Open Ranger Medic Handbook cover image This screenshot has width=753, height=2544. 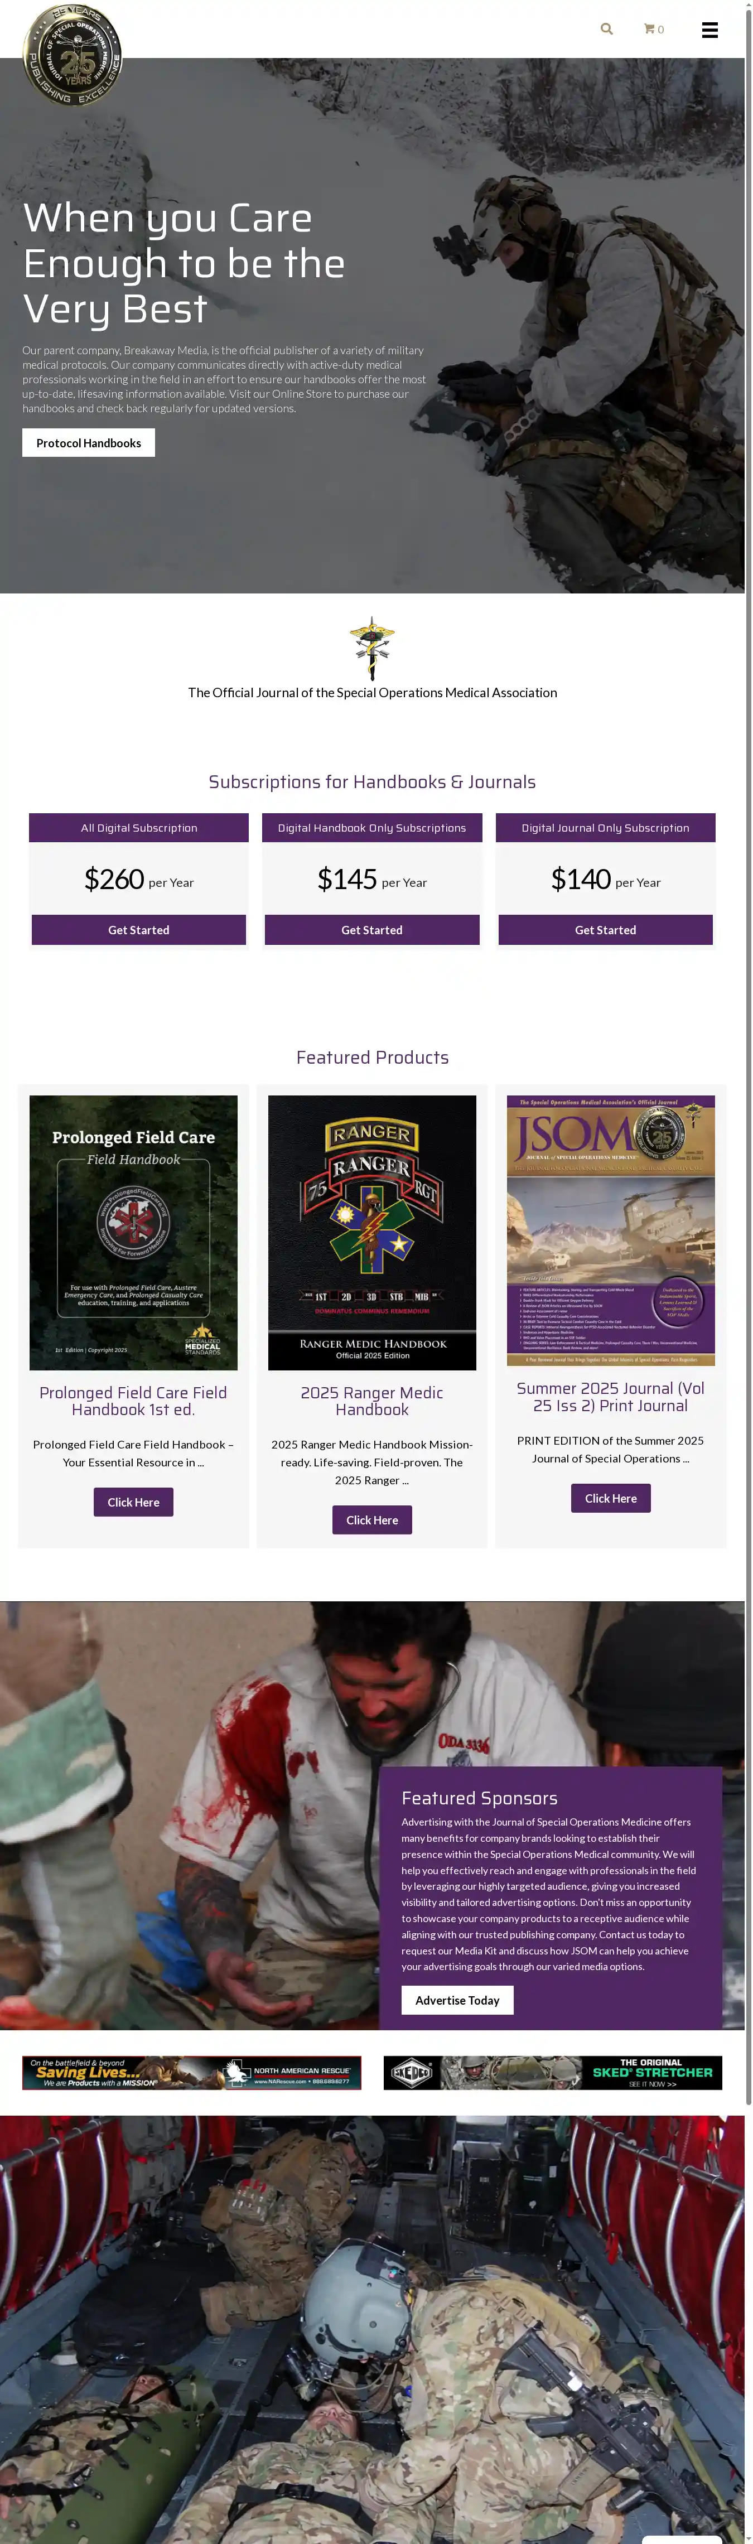click(x=371, y=1233)
